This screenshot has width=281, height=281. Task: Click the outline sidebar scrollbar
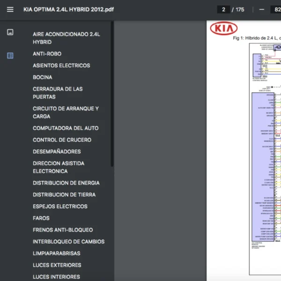point(112,94)
